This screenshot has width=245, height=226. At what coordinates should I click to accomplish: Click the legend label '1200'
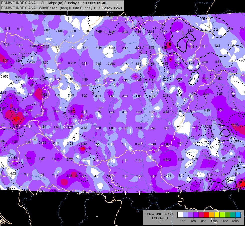pyautogui.click(x=214, y=221)
